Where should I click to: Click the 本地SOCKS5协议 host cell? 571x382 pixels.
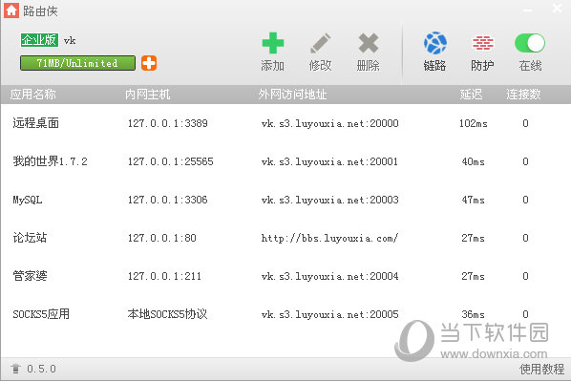click(x=167, y=314)
